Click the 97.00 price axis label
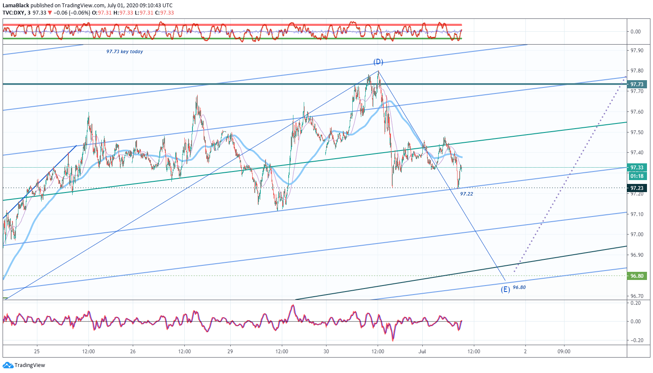The width and height of the screenshot is (653, 373). [637, 235]
